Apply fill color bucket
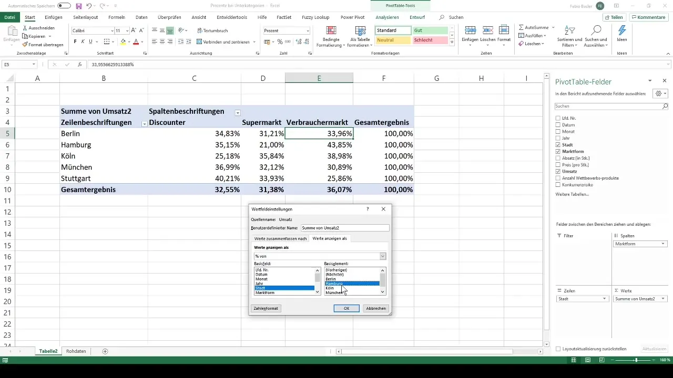Screen dimensions: 673x378 [x=123, y=41]
